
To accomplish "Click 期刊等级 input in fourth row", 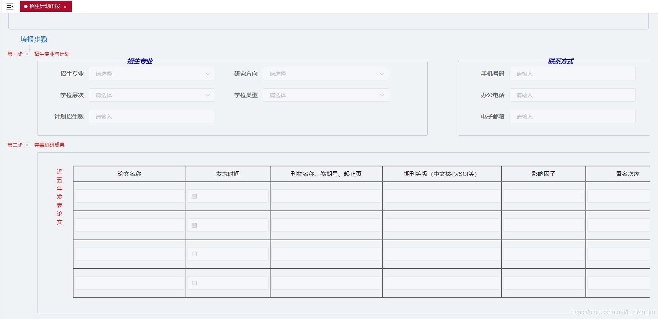I will pyautogui.click(x=442, y=283).
